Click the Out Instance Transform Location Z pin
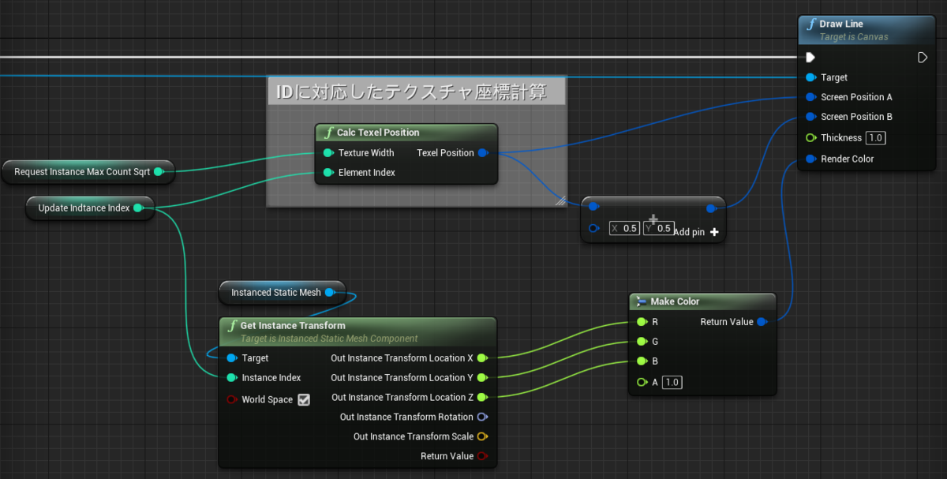This screenshot has width=947, height=479. [482, 398]
